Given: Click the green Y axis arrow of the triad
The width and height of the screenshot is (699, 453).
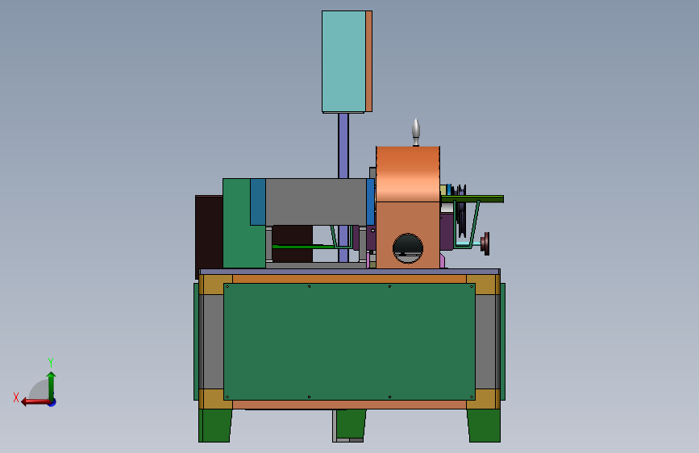Looking at the screenshot, I should pos(52,385).
